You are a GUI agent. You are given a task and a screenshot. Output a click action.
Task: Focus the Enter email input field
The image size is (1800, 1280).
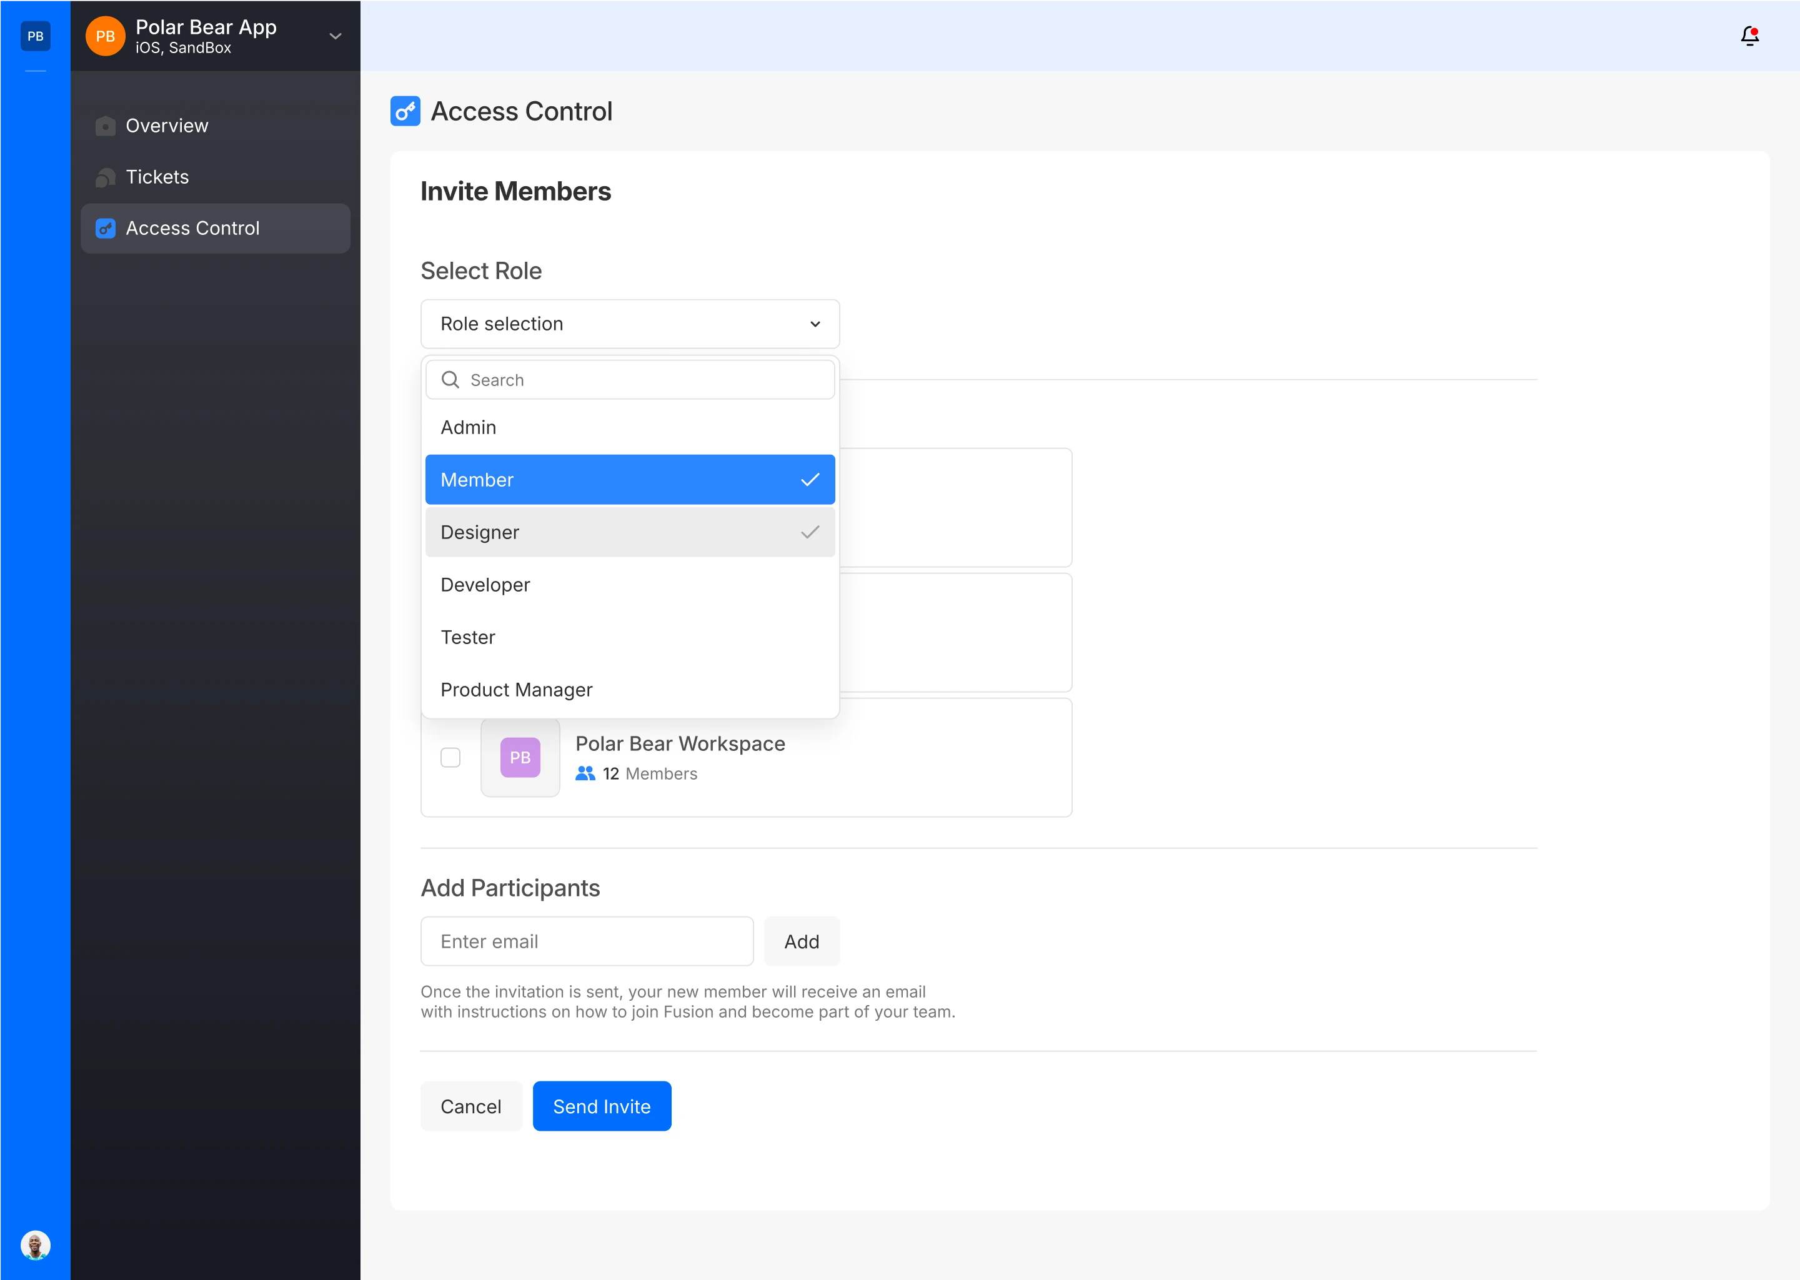(x=586, y=941)
